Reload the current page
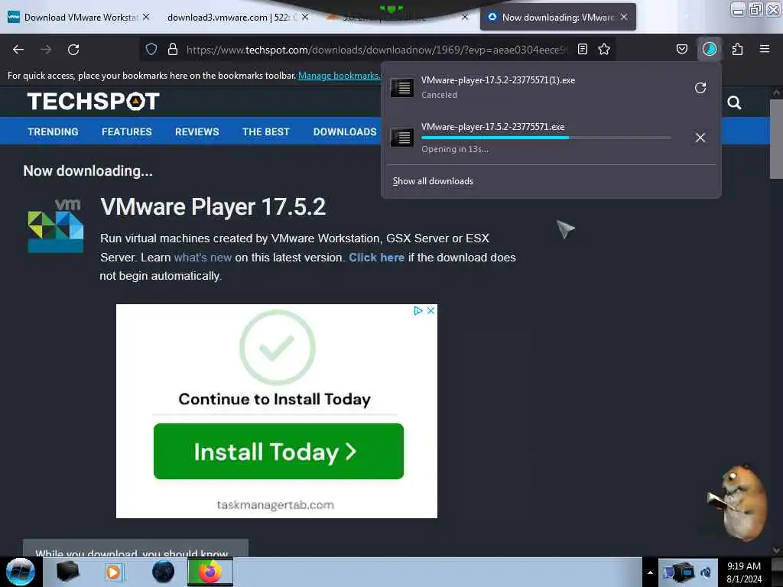 73,50
